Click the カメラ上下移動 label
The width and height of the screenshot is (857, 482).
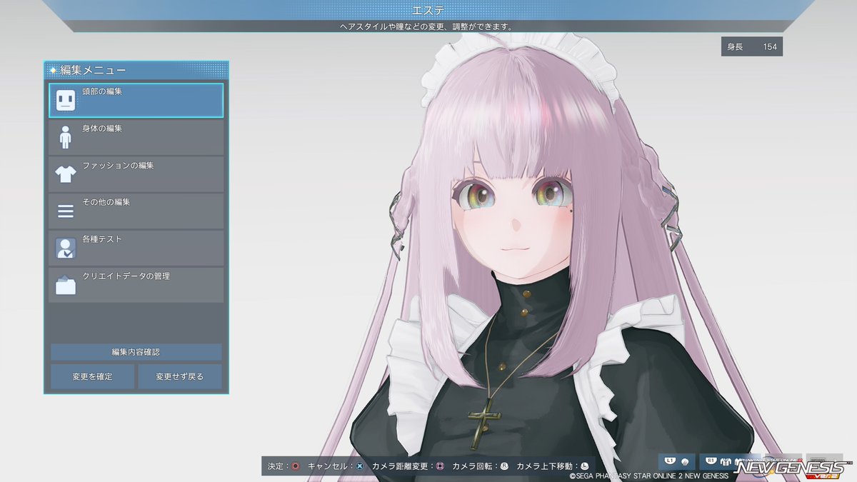(x=545, y=466)
